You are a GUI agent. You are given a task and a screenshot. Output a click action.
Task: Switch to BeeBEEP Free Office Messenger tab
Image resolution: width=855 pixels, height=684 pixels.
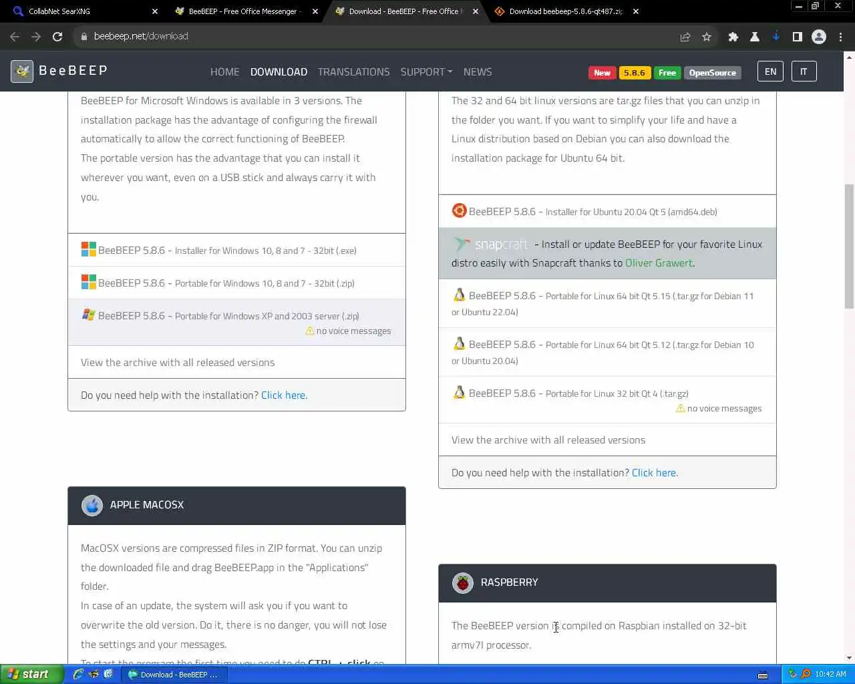[x=244, y=11]
